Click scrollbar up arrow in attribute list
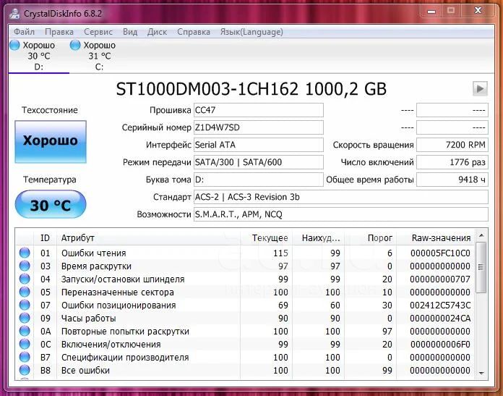This screenshot has width=503, height=396. pyautogui.click(x=481, y=235)
